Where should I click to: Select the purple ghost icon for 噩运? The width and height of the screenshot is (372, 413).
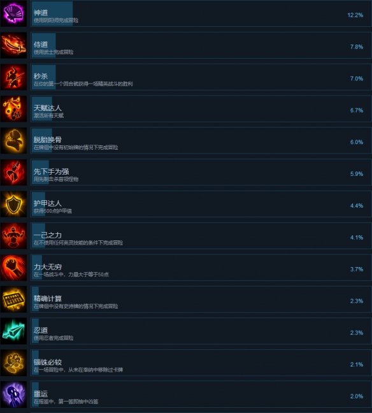click(x=13, y=395)
